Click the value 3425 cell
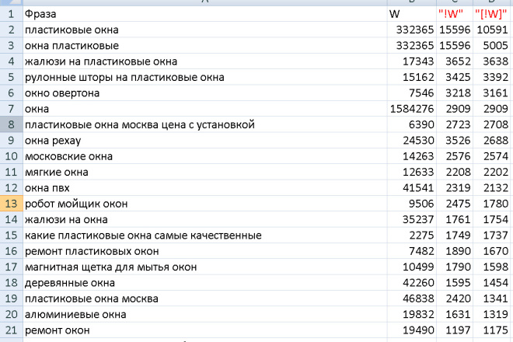The width and height of the screenshot is (513, 342). [x=455, y=77]
